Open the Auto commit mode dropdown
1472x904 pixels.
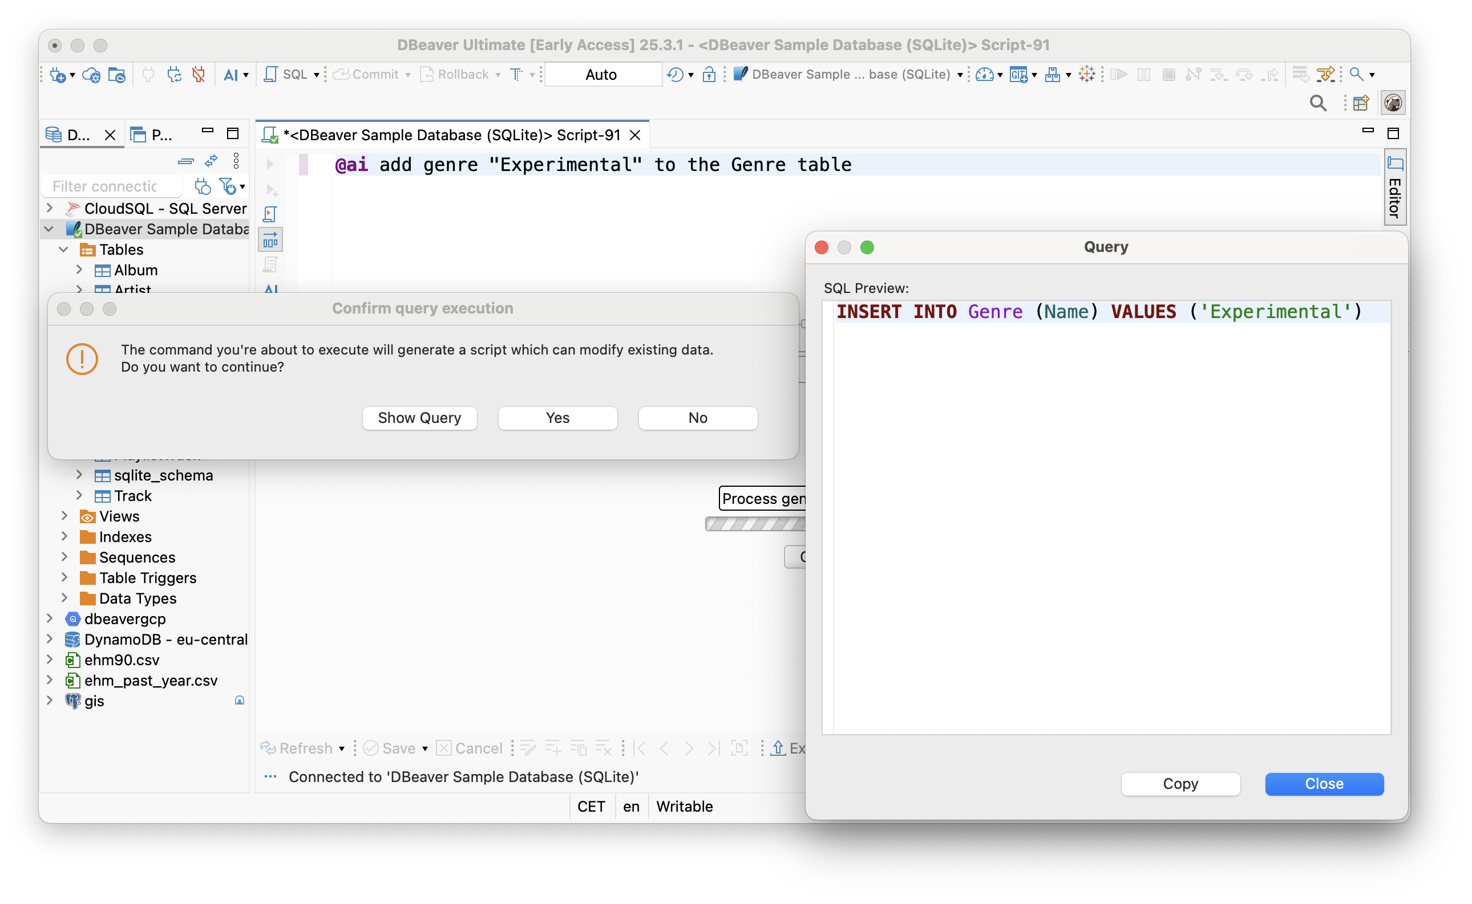(x=602, y=74)
